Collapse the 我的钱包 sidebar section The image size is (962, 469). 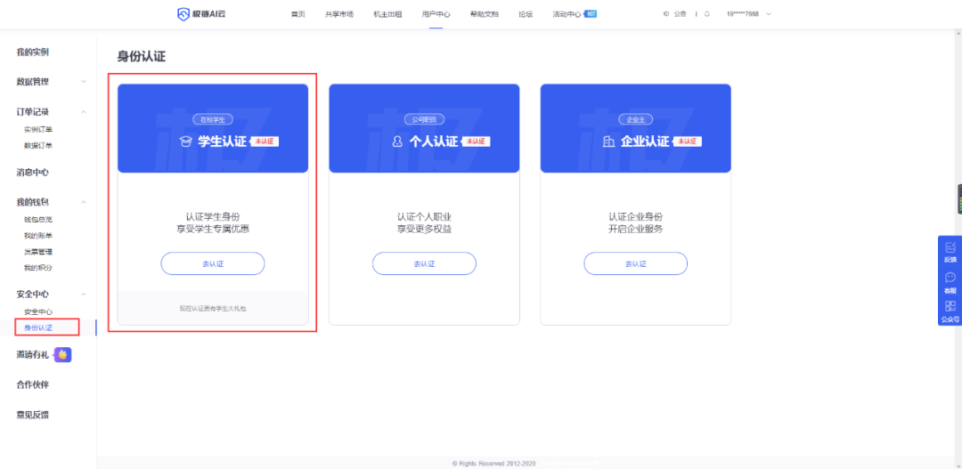[84, 202]
